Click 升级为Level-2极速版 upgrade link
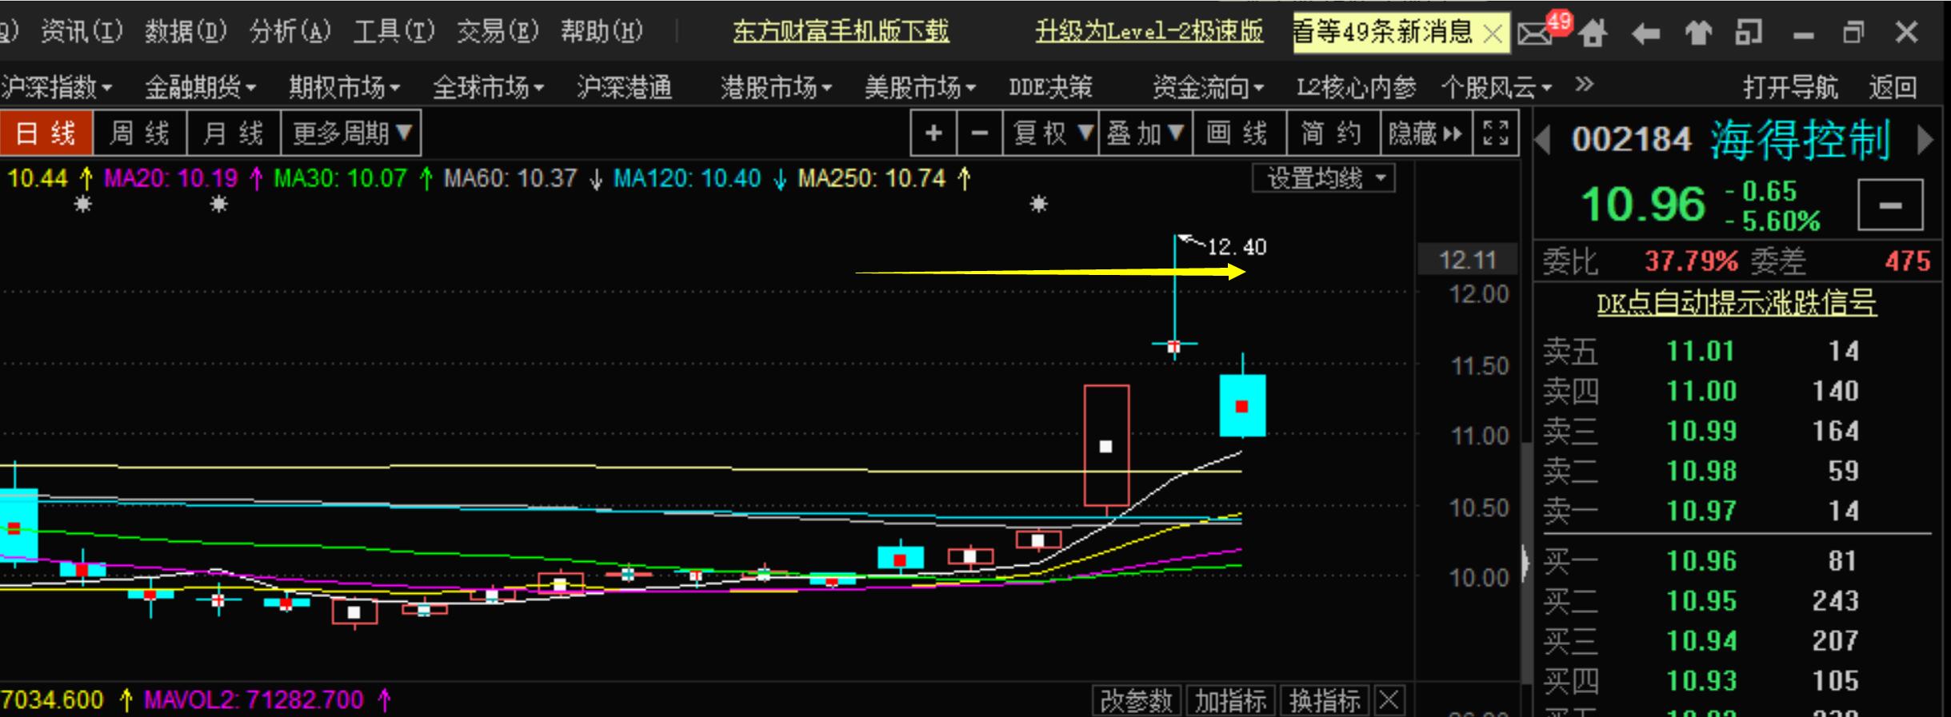This screenshot has width=1951, height=717. [x=1149, y=31]
